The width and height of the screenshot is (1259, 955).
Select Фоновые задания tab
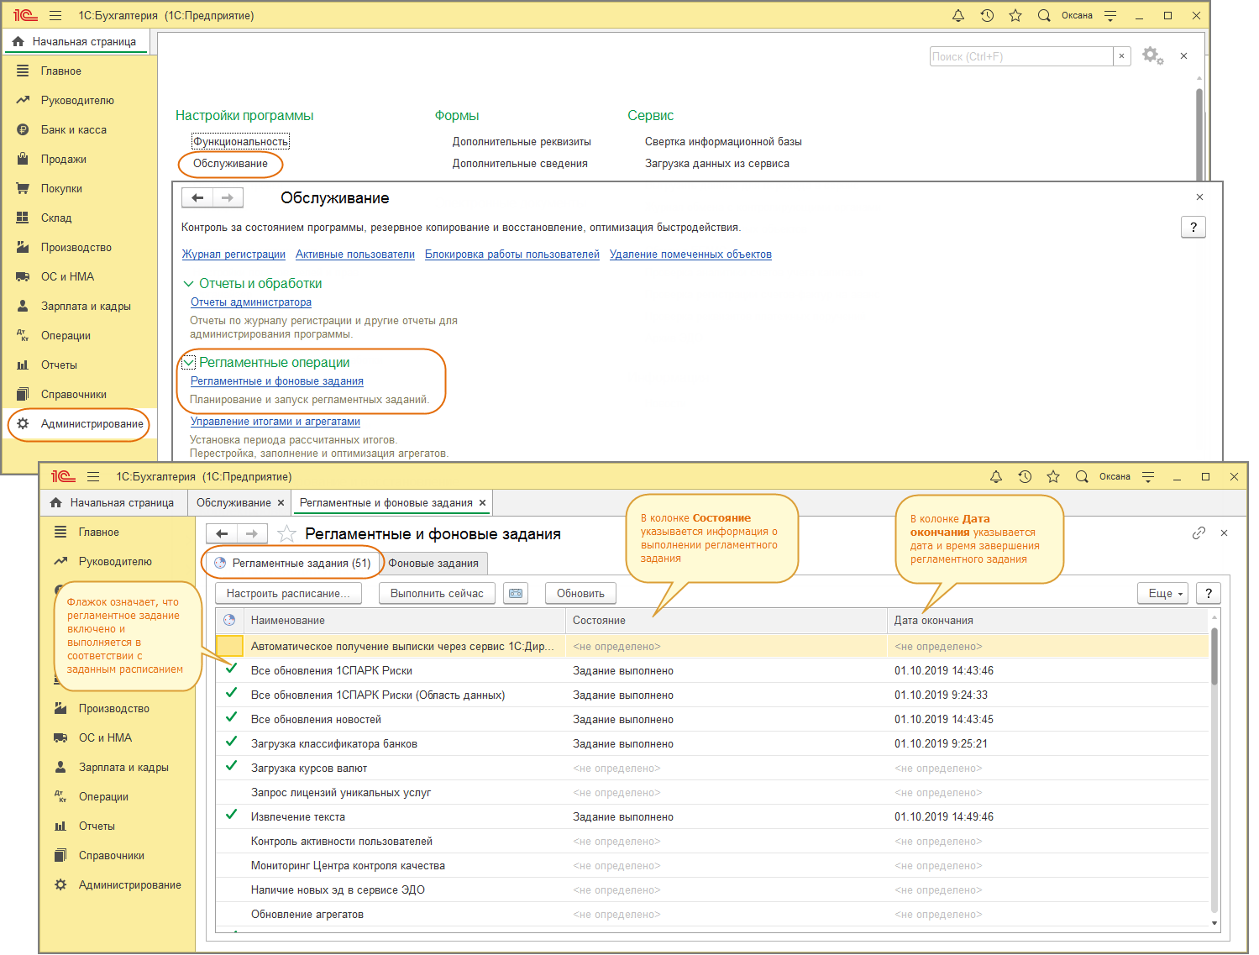click(433, 563)
